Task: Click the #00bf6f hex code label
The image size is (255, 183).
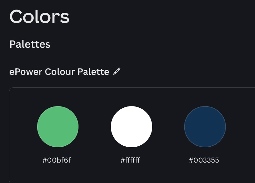Action: click(x=57, y=160)
